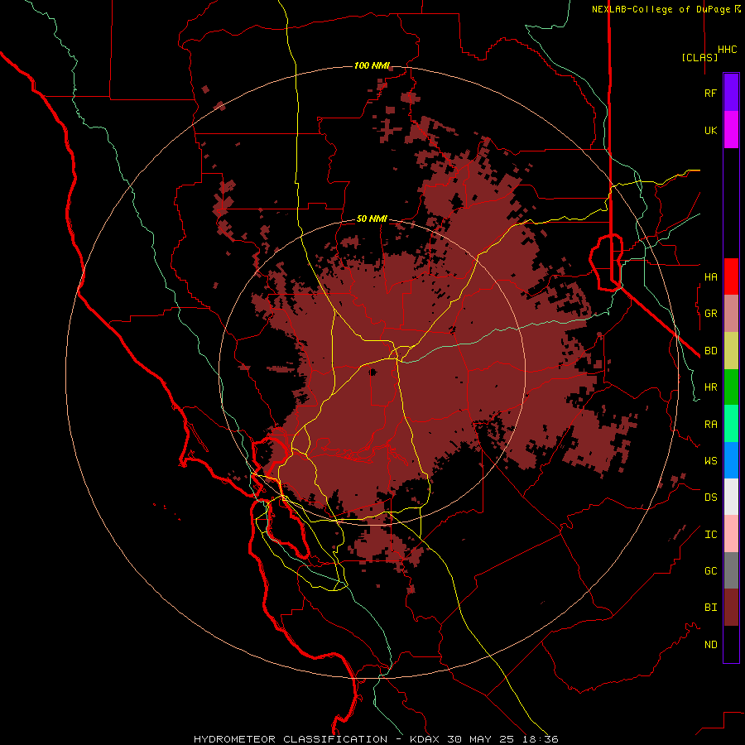Click the yellow BD legend swatch
This screenshot has width=745, height=745.
coord(731,351)
